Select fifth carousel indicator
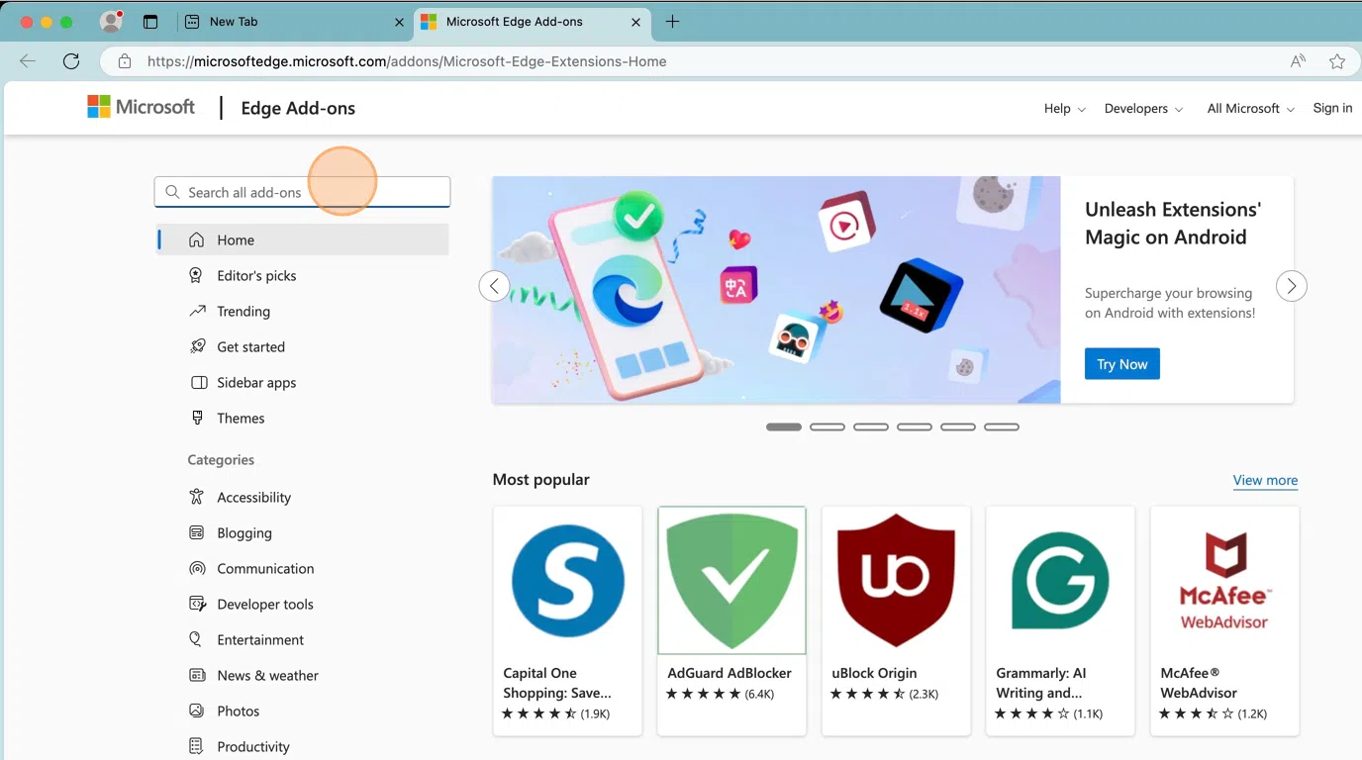 [x=958, y=427]
